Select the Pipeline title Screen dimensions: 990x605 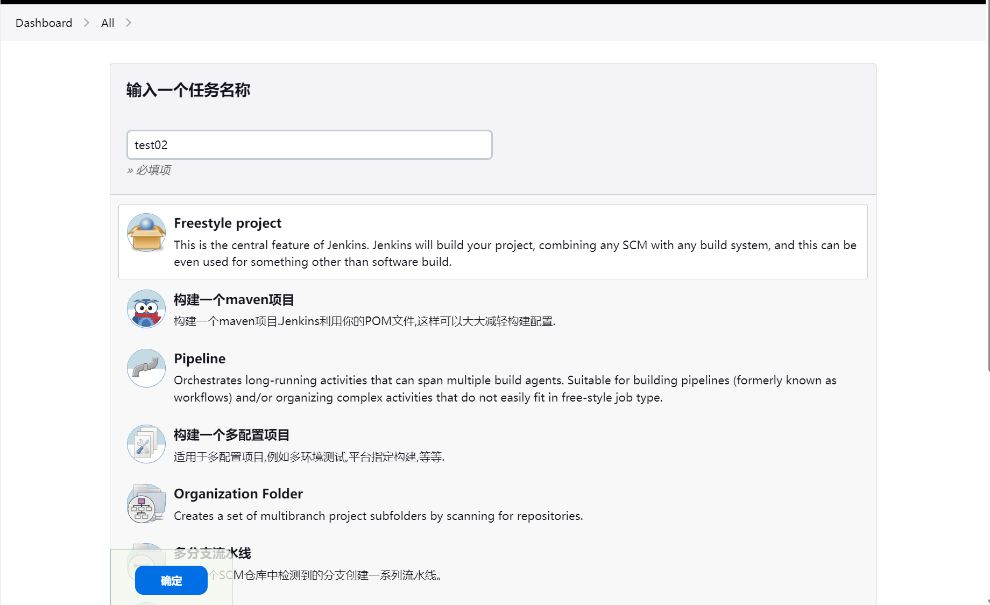click(x=200, y=358)
